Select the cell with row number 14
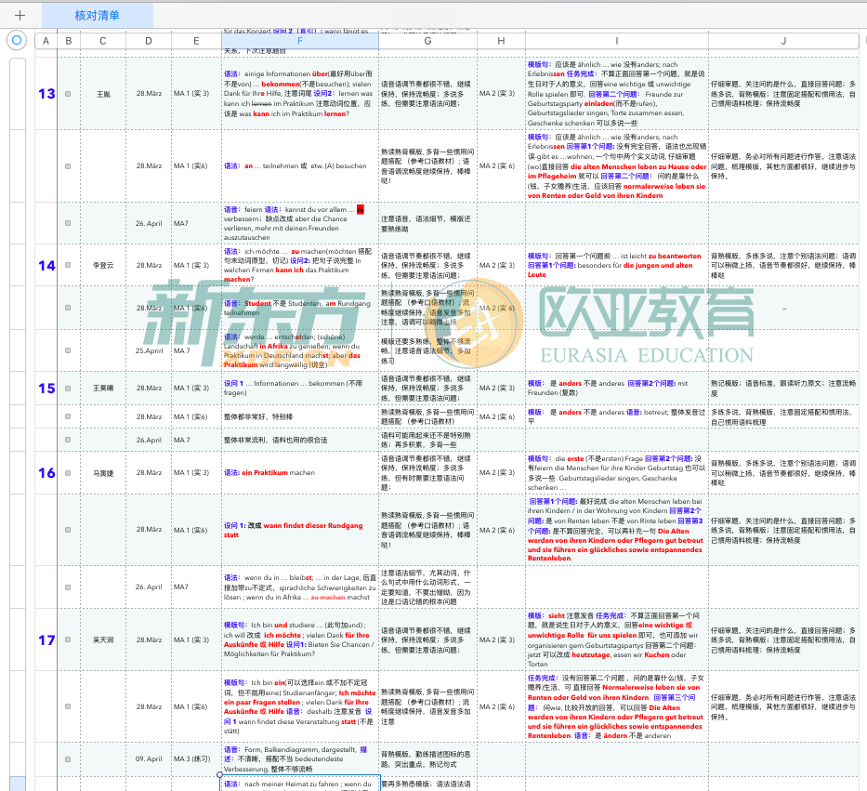This screenshot has height=791, width=867. tap(46, 266)
